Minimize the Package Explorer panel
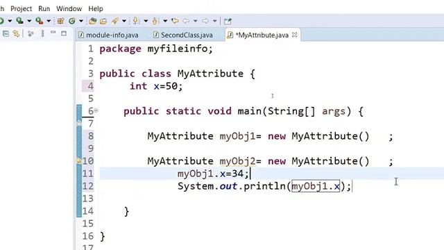Viewport: 444px width, 250px height. coord(53,33)
